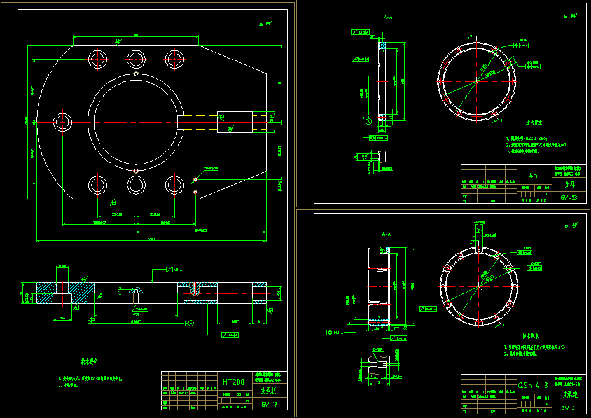
Task: Click the datum A circle symbol in GW-19 section
Action: 191,323
